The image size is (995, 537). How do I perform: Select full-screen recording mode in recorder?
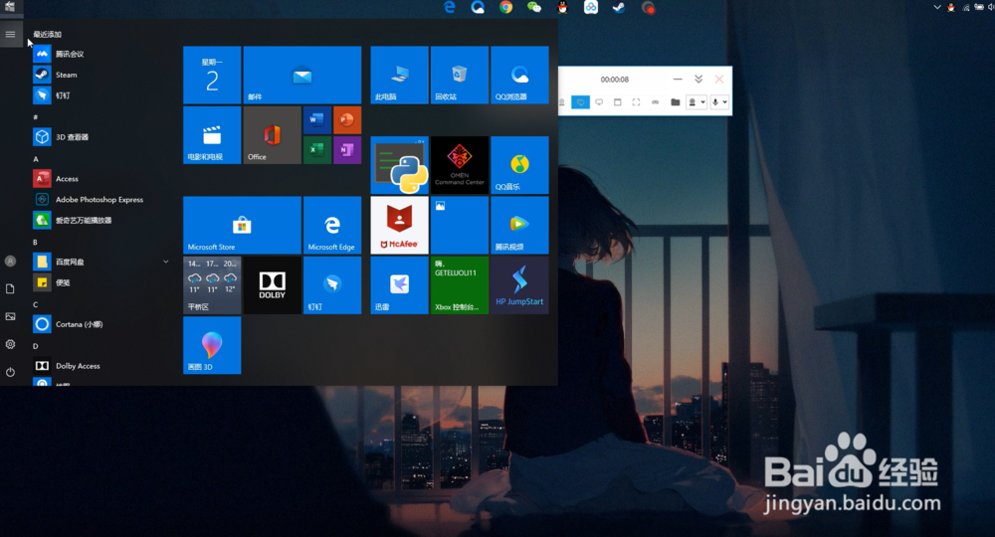580,102
